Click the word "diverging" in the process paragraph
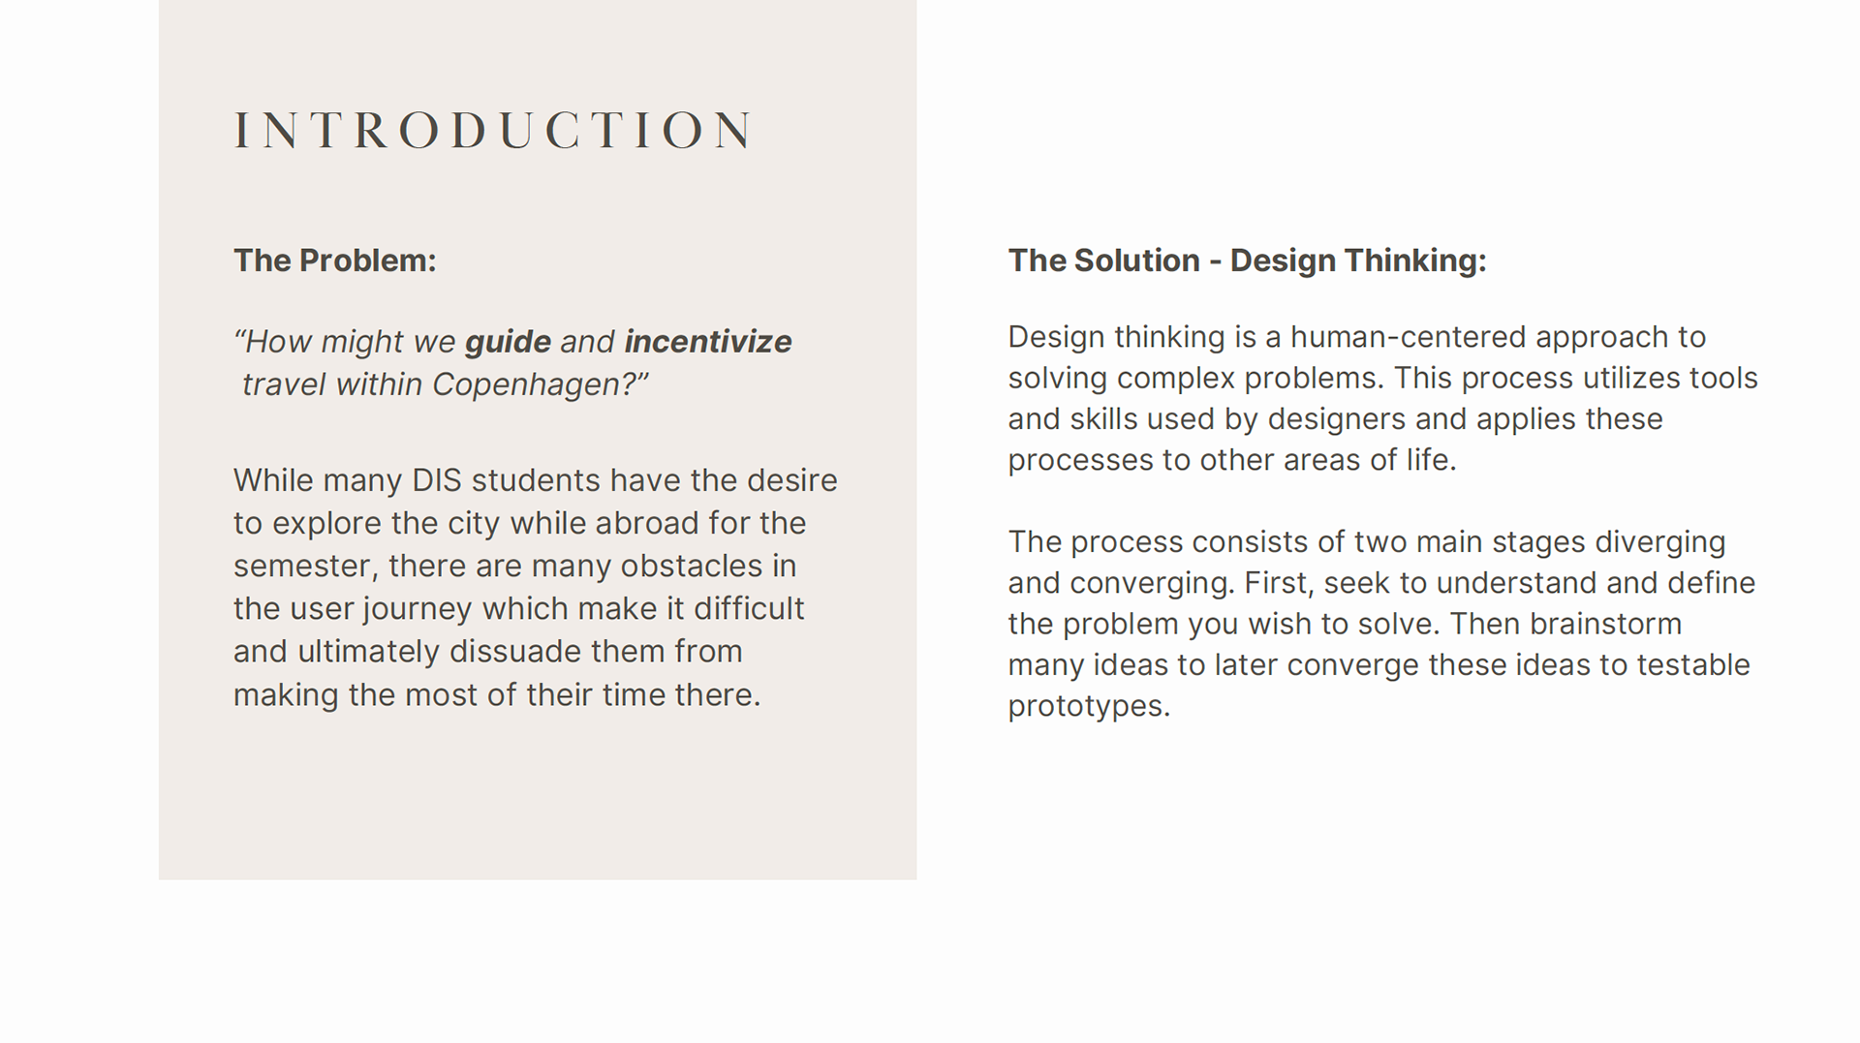This screenshot has width=1860, height=1043. click(x=1659, y=542)
